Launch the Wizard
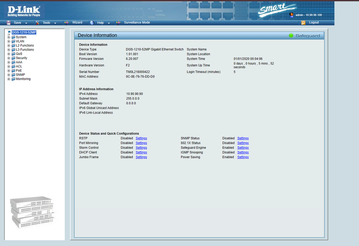The width and height of the screenshot is (359, 246). click(77, 22)
